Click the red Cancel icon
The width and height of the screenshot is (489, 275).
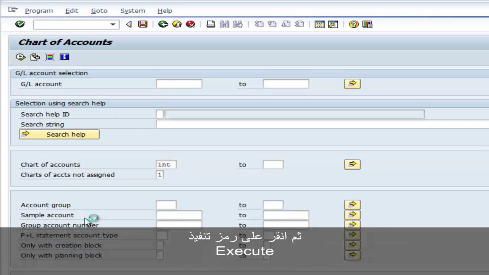pos(190,24)
